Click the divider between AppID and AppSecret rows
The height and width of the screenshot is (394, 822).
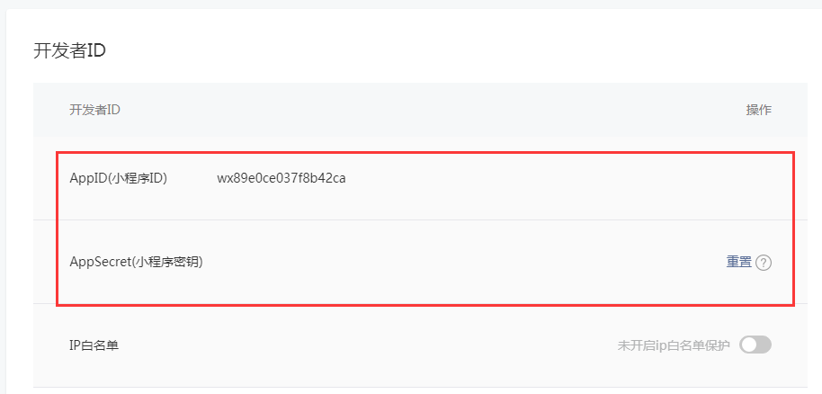423,219
